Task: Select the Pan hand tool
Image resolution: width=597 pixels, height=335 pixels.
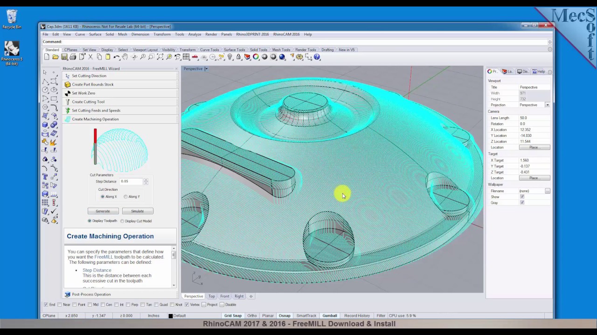Action: pos(125,57)
